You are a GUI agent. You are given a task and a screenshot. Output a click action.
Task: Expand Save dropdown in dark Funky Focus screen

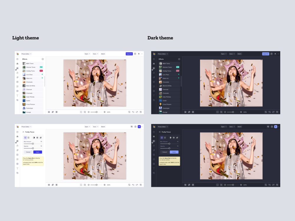232,127
